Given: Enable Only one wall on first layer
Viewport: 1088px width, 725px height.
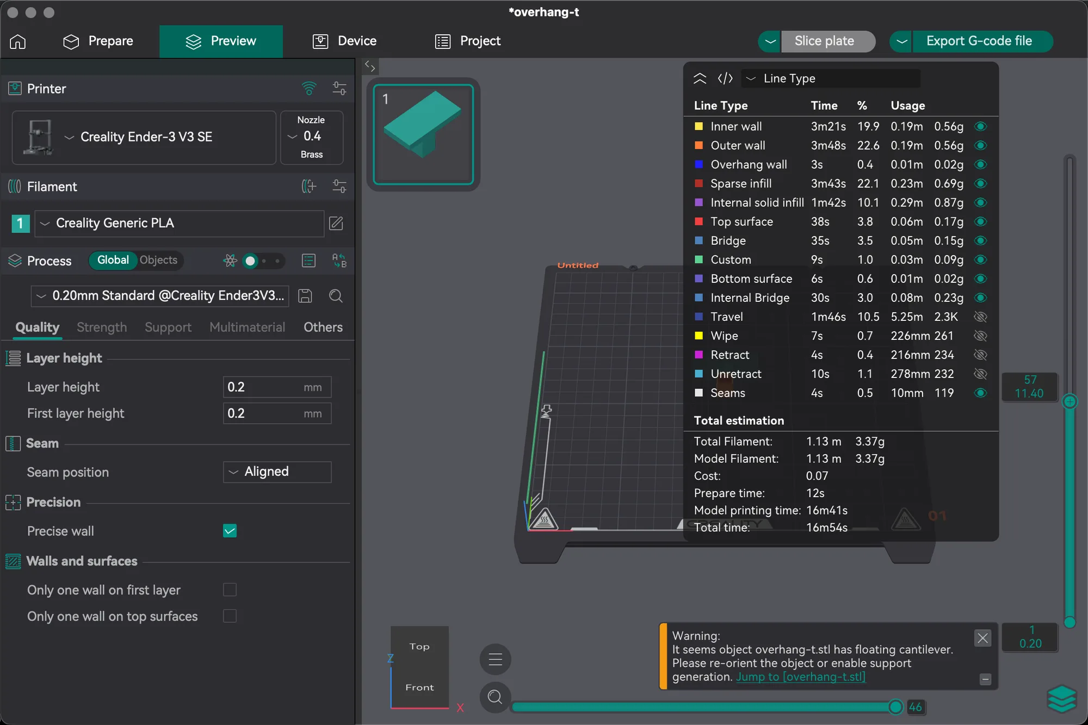Looking at the screenshot, I should 230,590.
